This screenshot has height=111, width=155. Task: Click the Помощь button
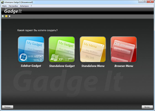click(8, 107)
